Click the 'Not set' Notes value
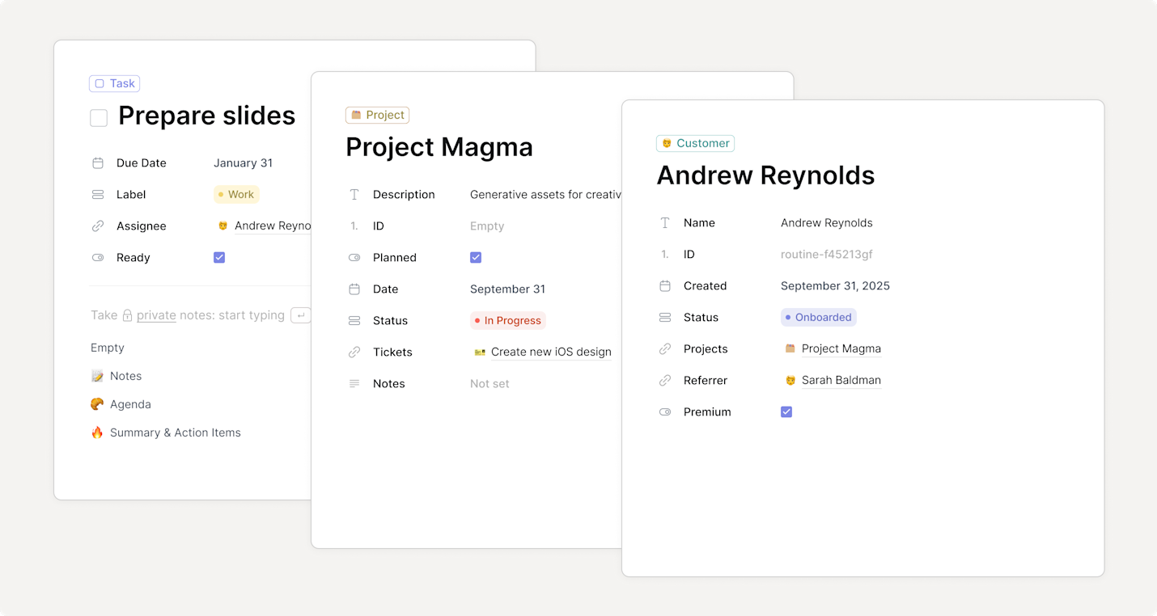1157x616 pixels. [x=489, y=384]
